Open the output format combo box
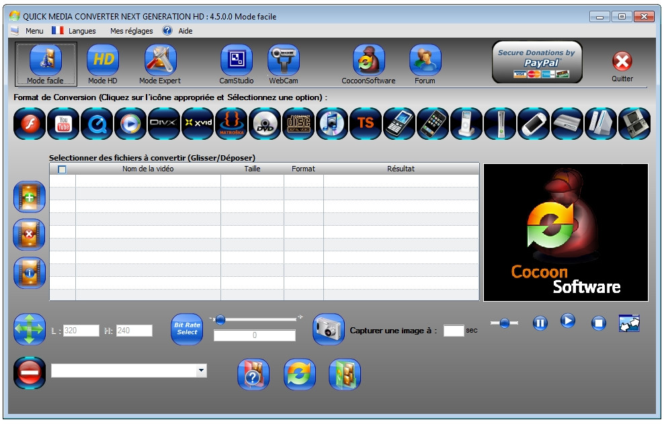 click(x=202, y=370)
